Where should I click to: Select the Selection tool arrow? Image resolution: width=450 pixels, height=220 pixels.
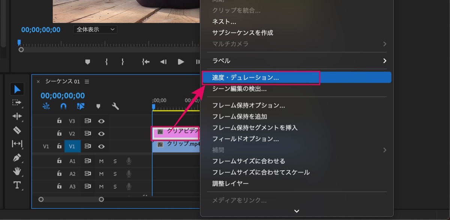click(x=17, y=89)
